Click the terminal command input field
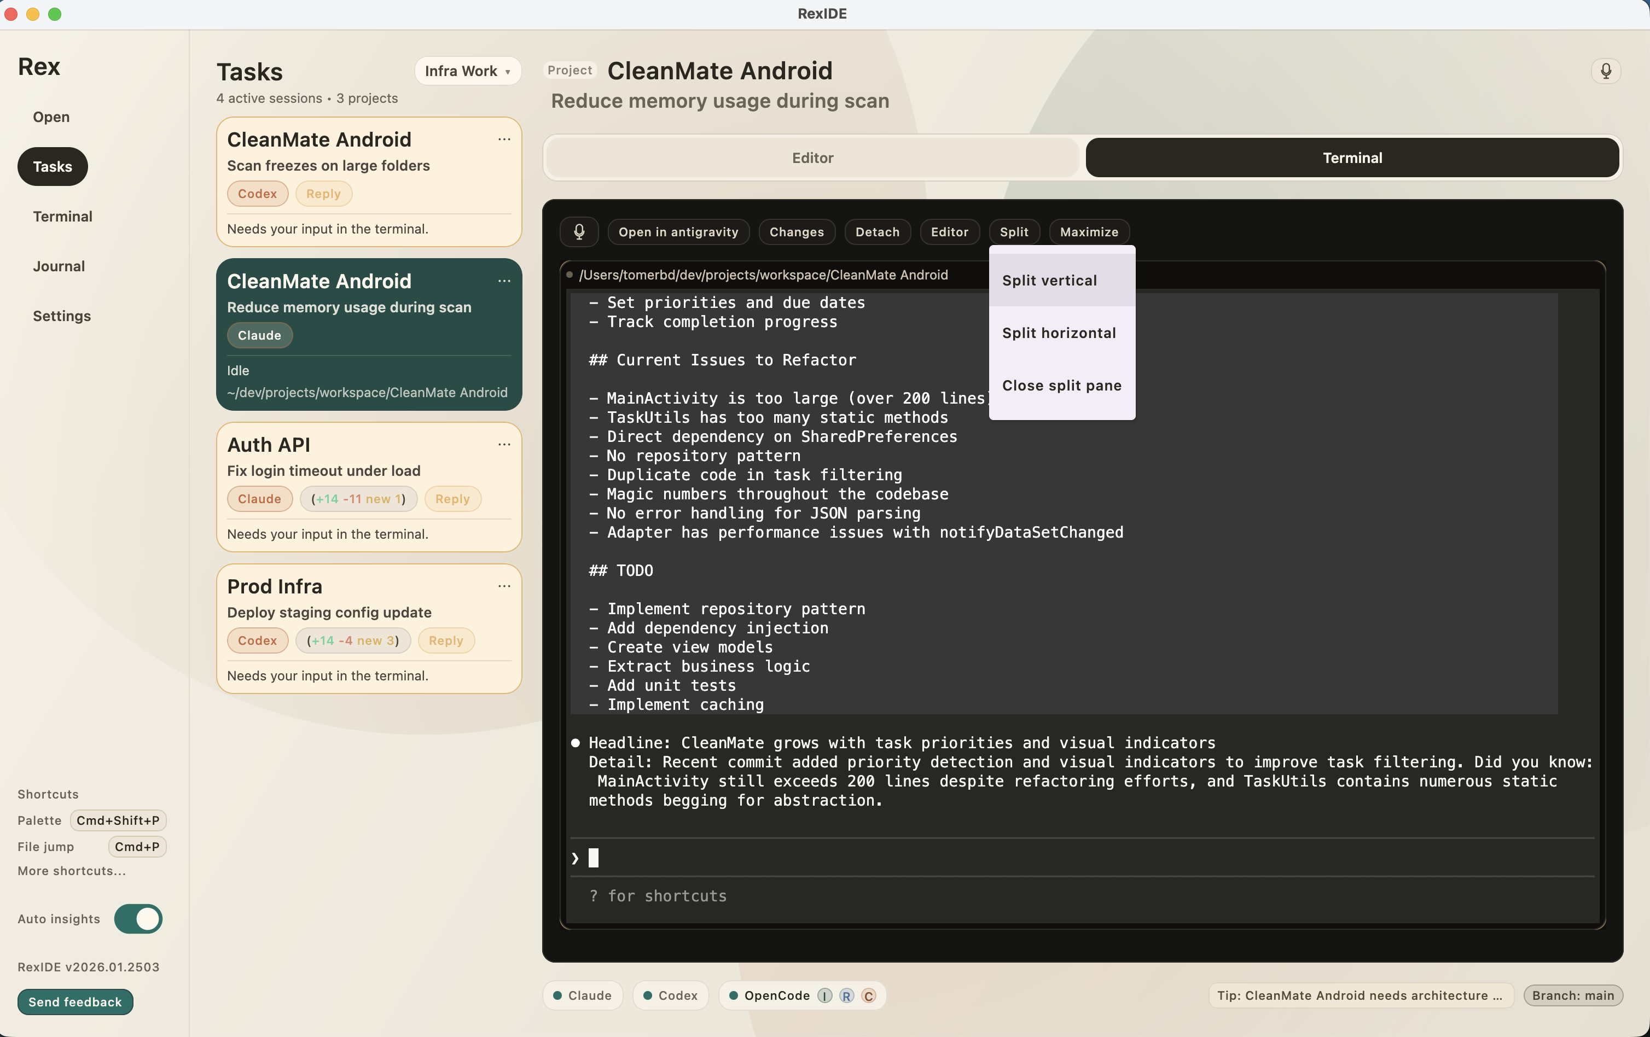The image size is (1650, 1037). click(822, 858)
